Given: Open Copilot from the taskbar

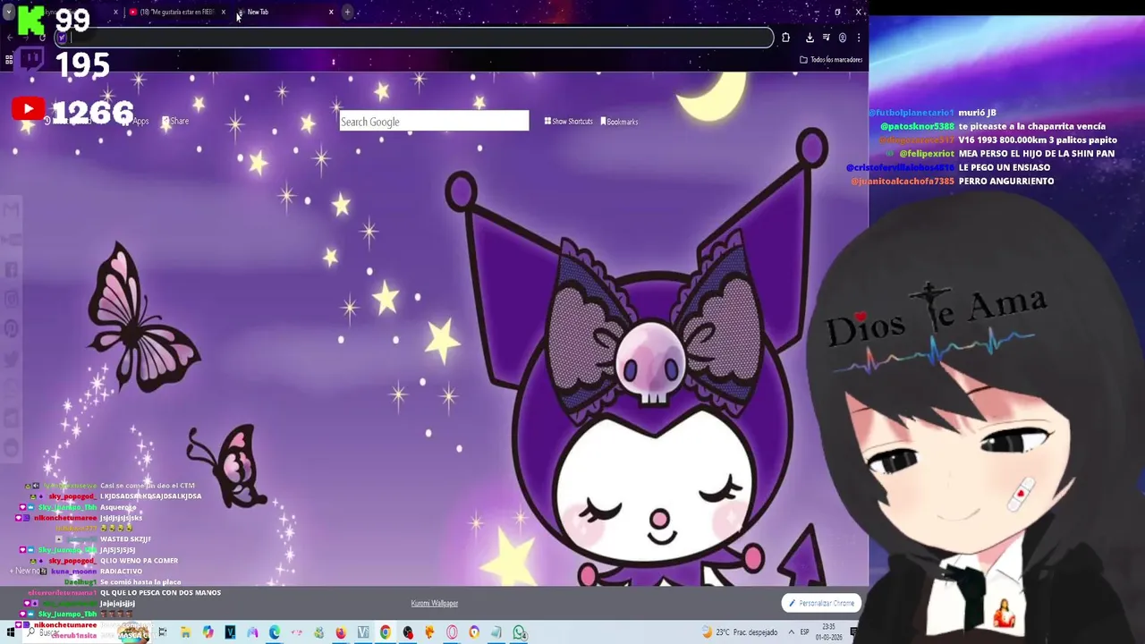Looking at the screenshot, I should coord(208,632).
